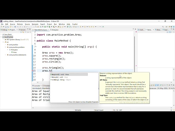Viewport: 175px width, 131px height.
Task: Click the tip lightbulb in status bar
Action: pos(174,110)
